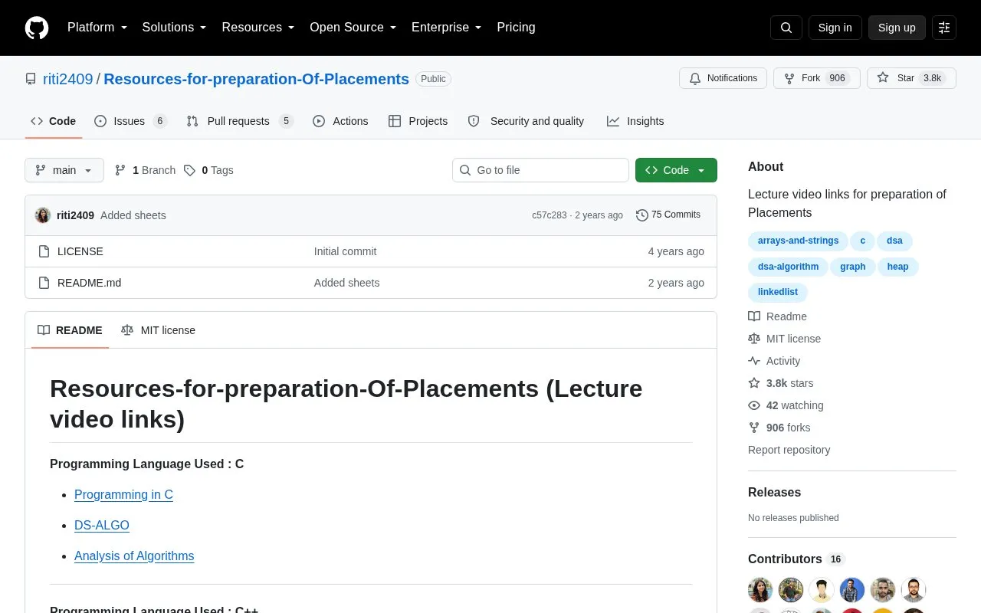This screenshot has height=613, width=981.
Task: Open the Programming in C link
Action: click(x=123, y=495)
